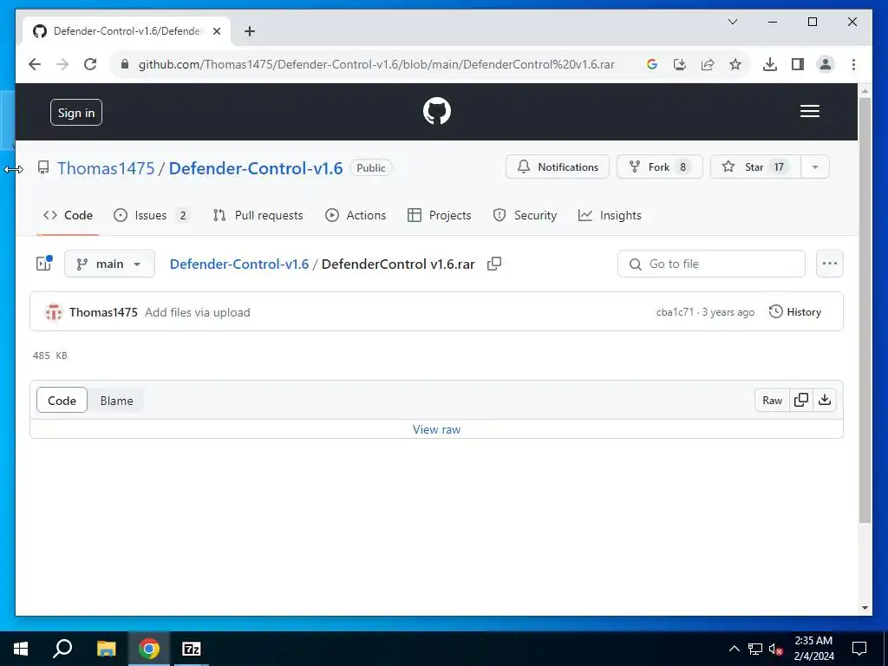Click site info lock icon
The height and width of the screenshot is (666, 888).
pyautogui.click(x=125, y=64)
